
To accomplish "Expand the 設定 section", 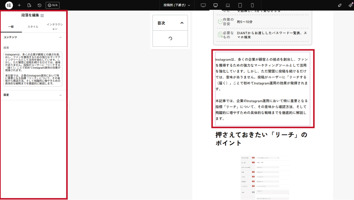I will [60, 95].
